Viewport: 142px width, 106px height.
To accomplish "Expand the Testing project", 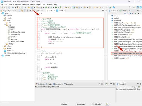I will coord(1,56).
